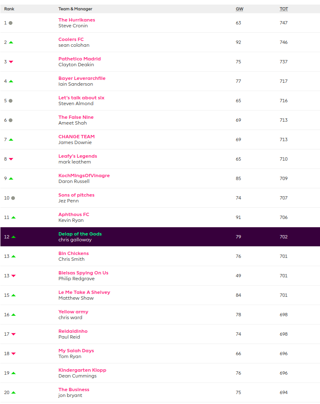
Task: Click red down arrow beside rank 18
Action: [x=13, y=353]
